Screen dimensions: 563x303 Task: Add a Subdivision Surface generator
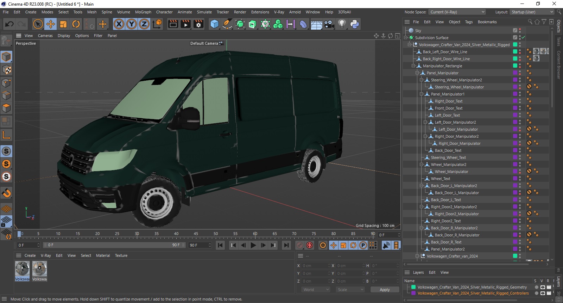[x=240, y=24]
